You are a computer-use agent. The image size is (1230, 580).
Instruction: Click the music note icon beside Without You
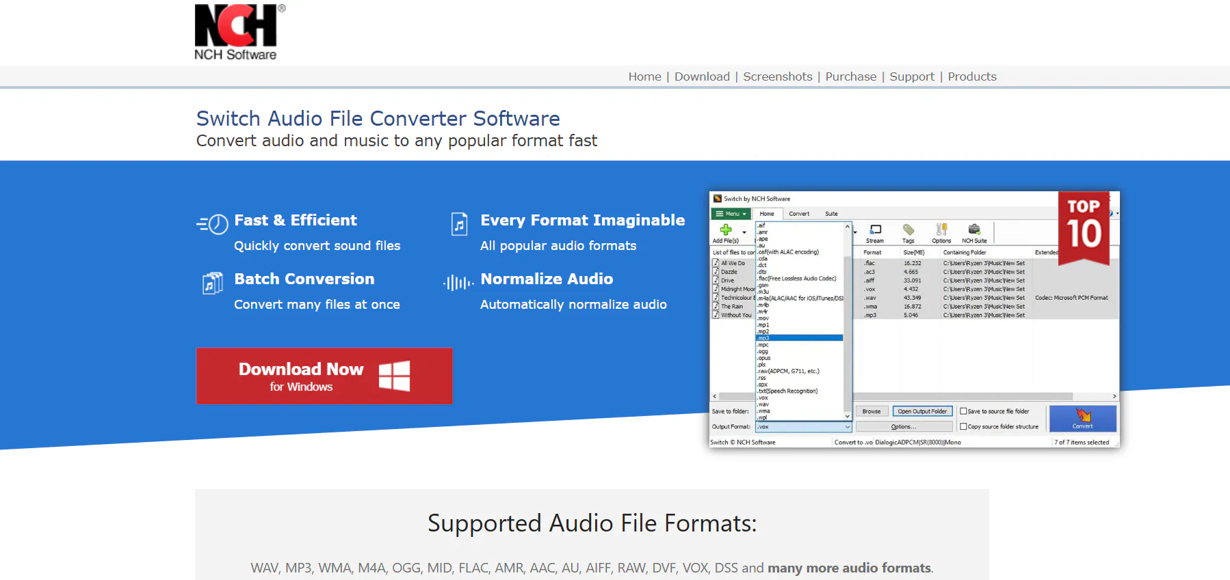(716, 315)
